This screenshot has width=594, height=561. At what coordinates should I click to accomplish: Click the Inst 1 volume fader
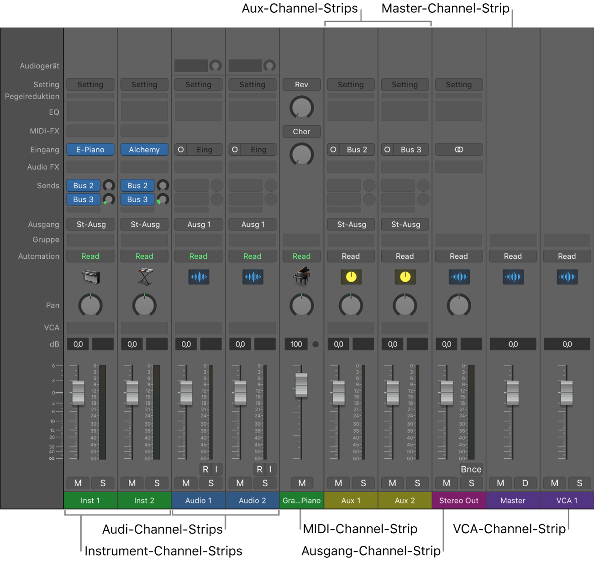[x=78, y=393]
